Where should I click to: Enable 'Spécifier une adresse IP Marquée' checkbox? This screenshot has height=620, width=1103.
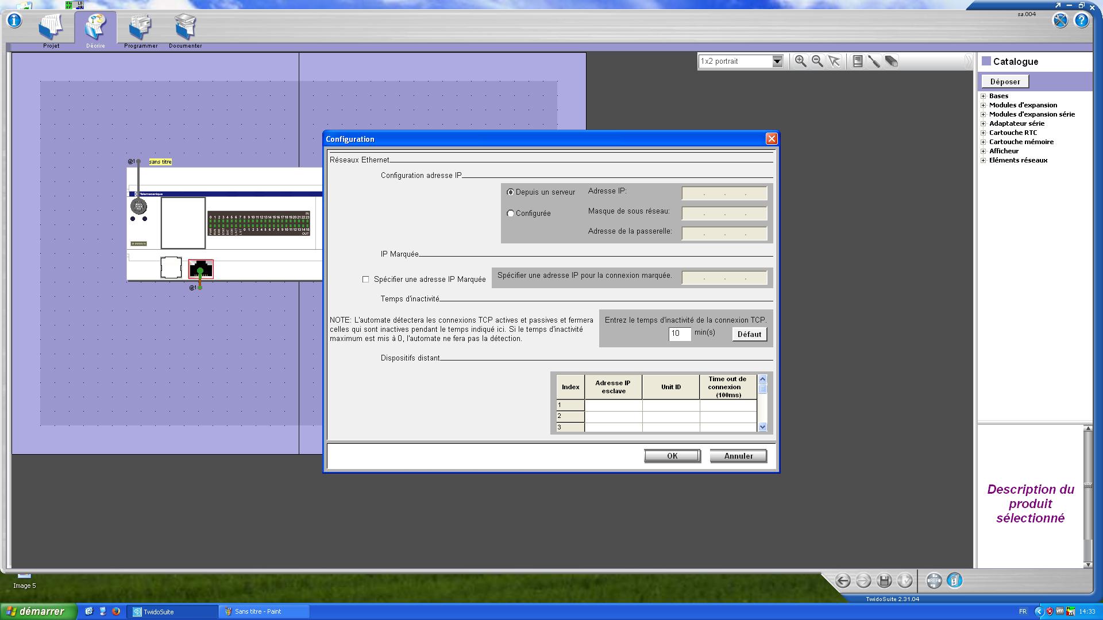365,280
